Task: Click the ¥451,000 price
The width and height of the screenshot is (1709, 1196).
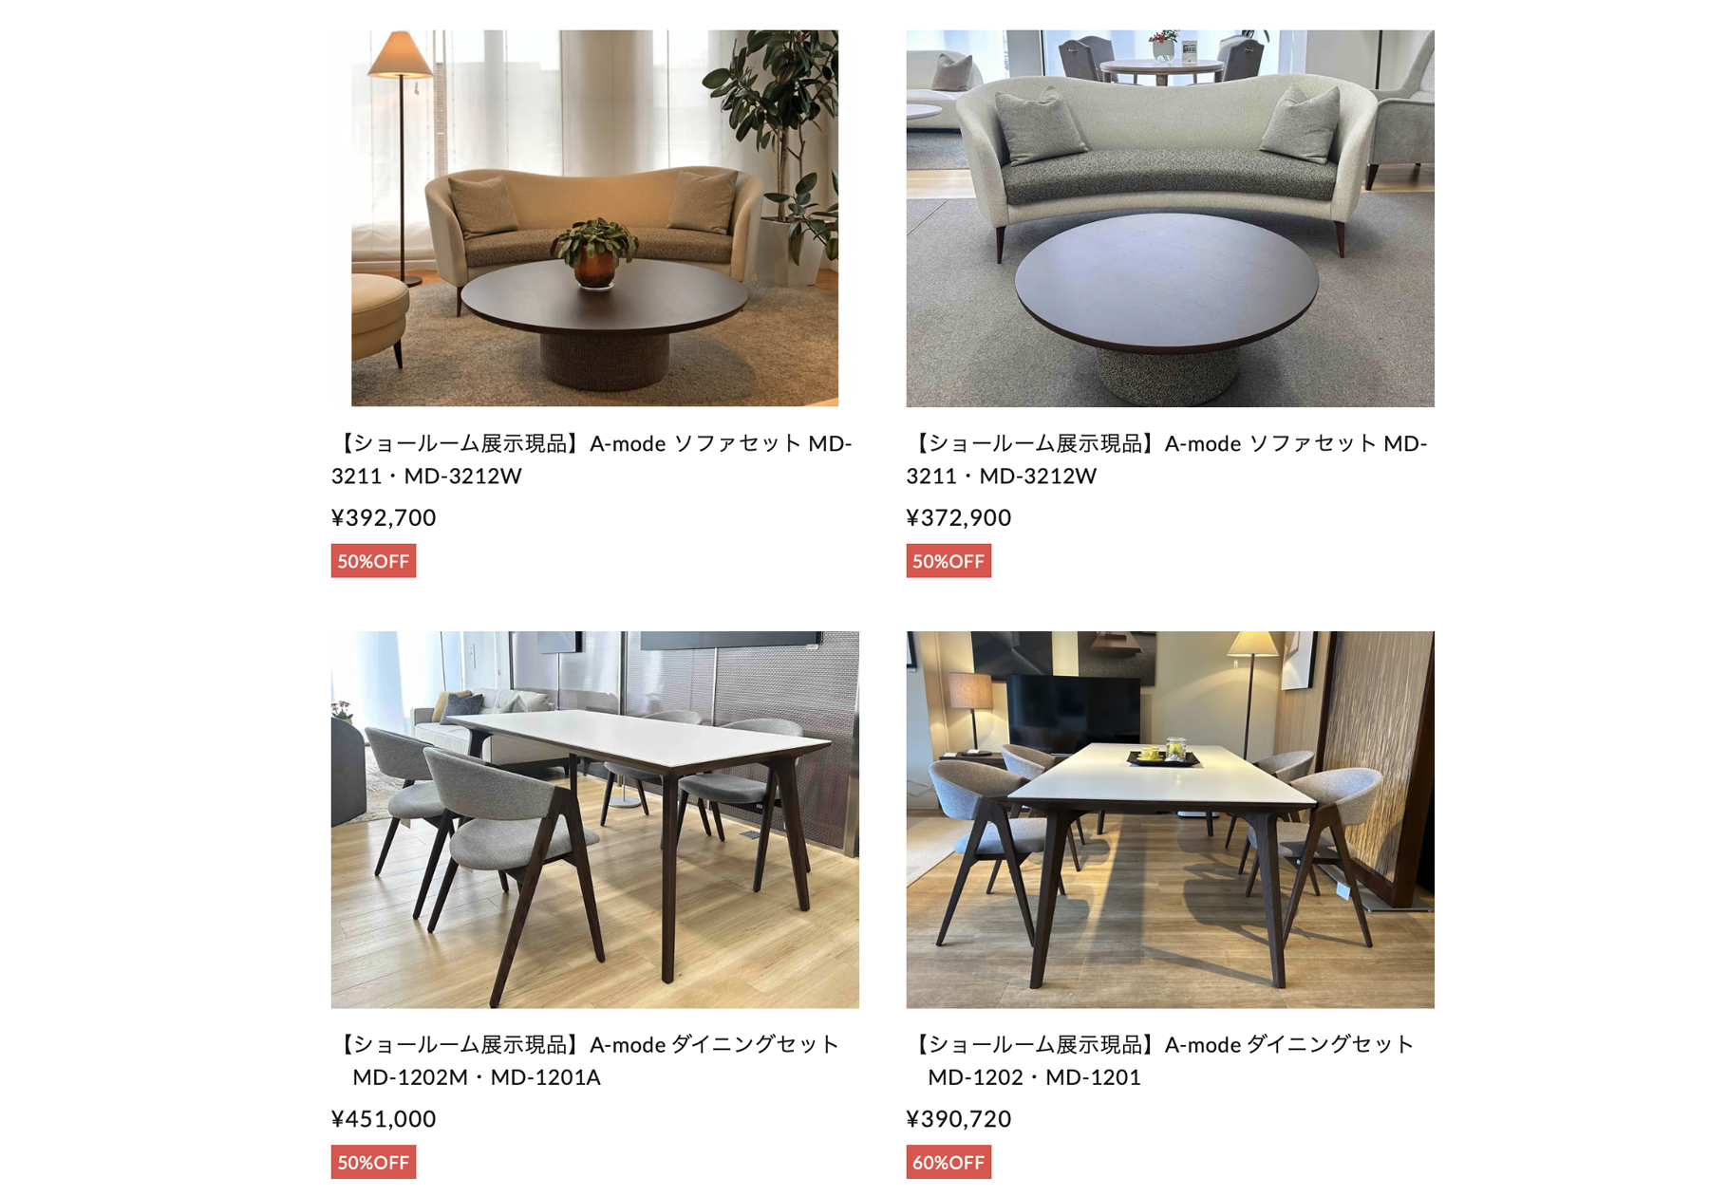Action: click(384, 1118)
